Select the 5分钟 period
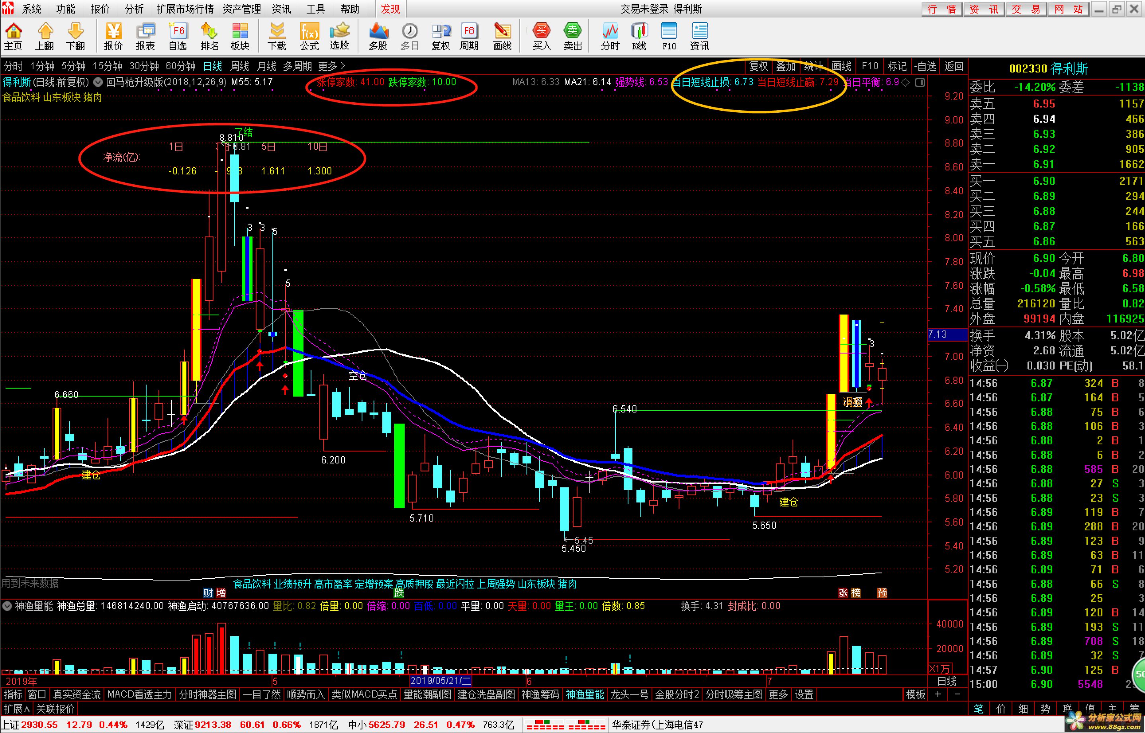 coord(73,66)
